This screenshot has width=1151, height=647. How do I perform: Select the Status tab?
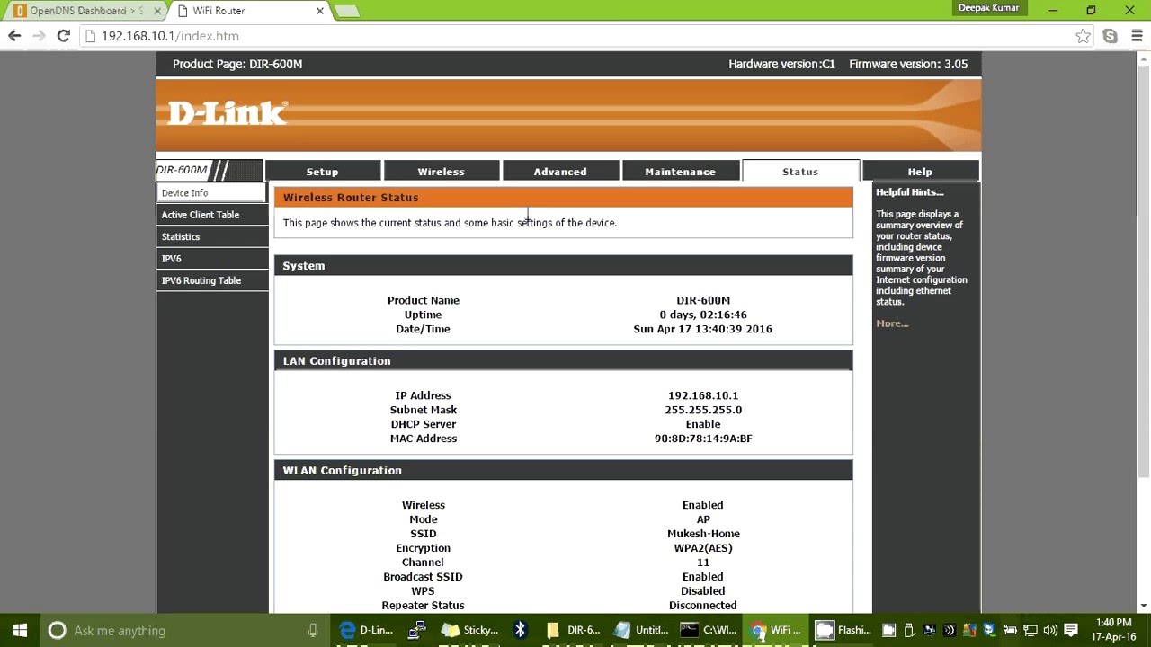(800, 171)
